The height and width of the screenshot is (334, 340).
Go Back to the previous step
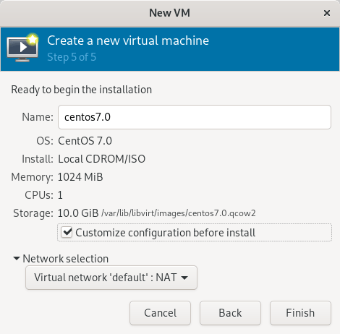[230, 313]
